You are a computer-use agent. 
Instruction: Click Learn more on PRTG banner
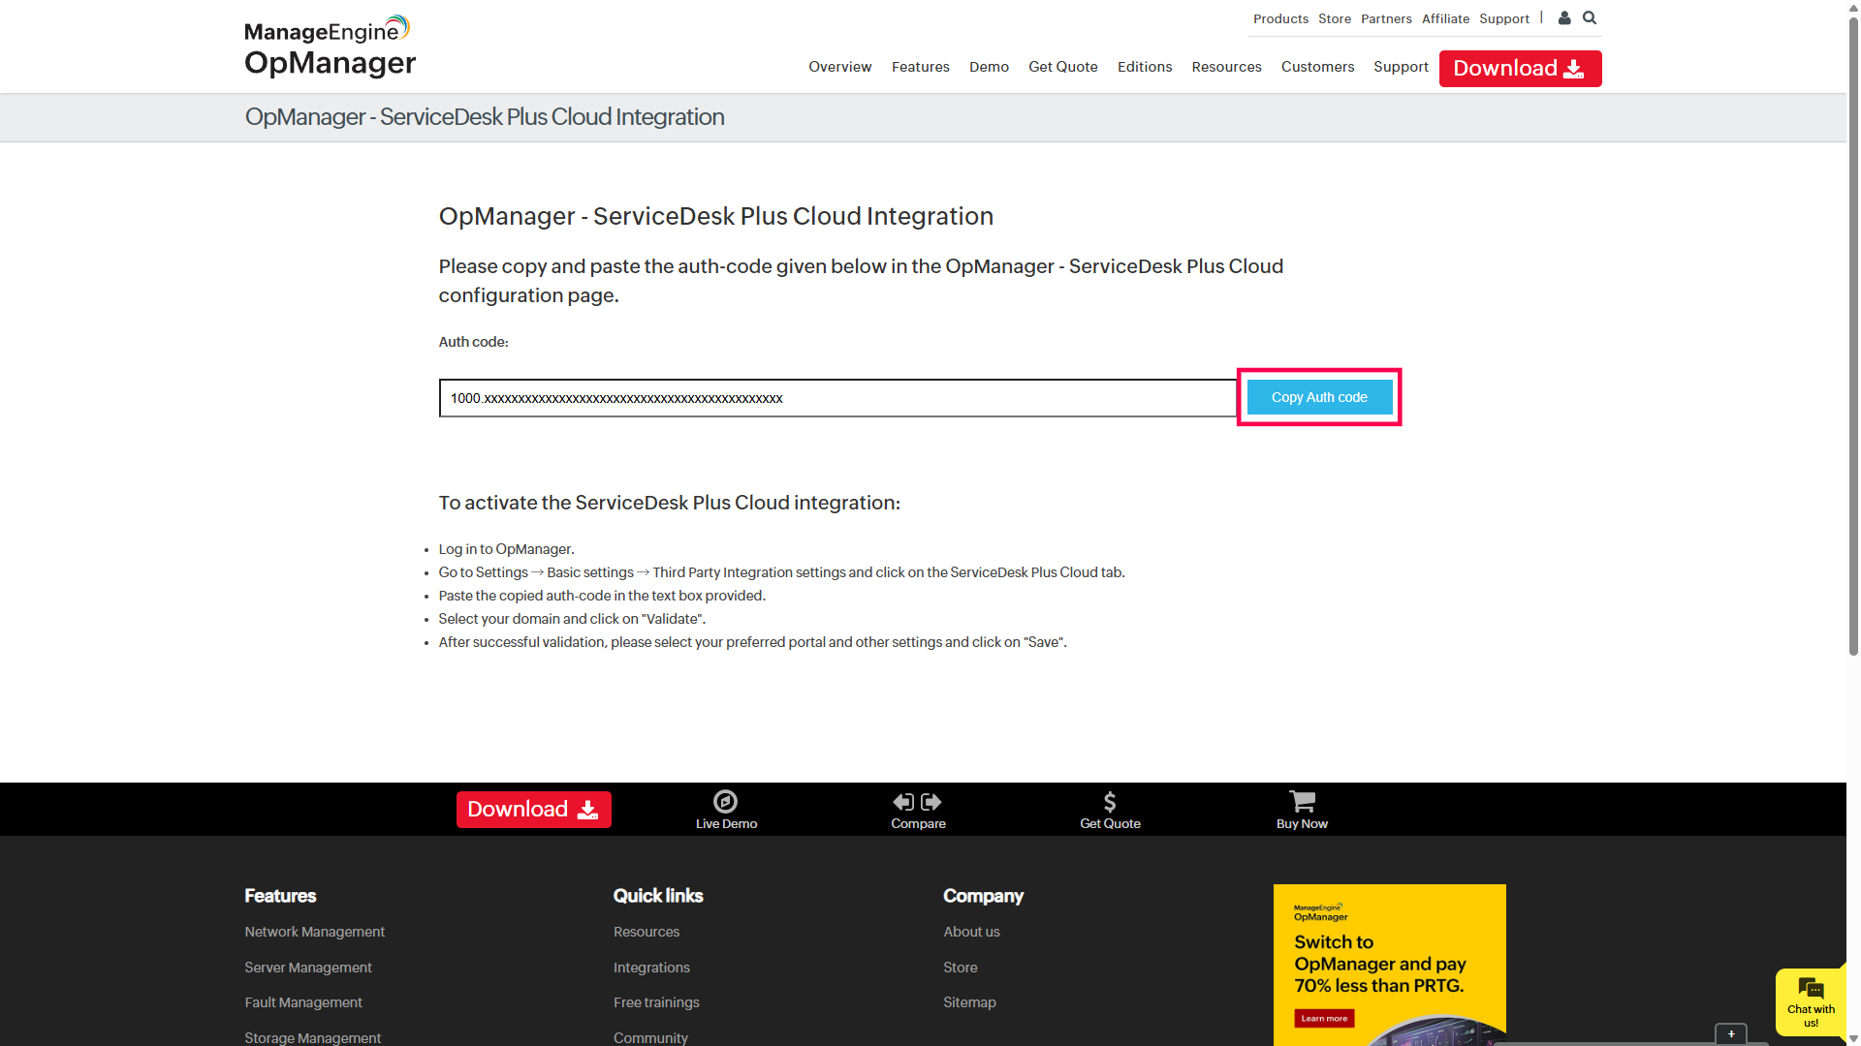(1323, 1018)
